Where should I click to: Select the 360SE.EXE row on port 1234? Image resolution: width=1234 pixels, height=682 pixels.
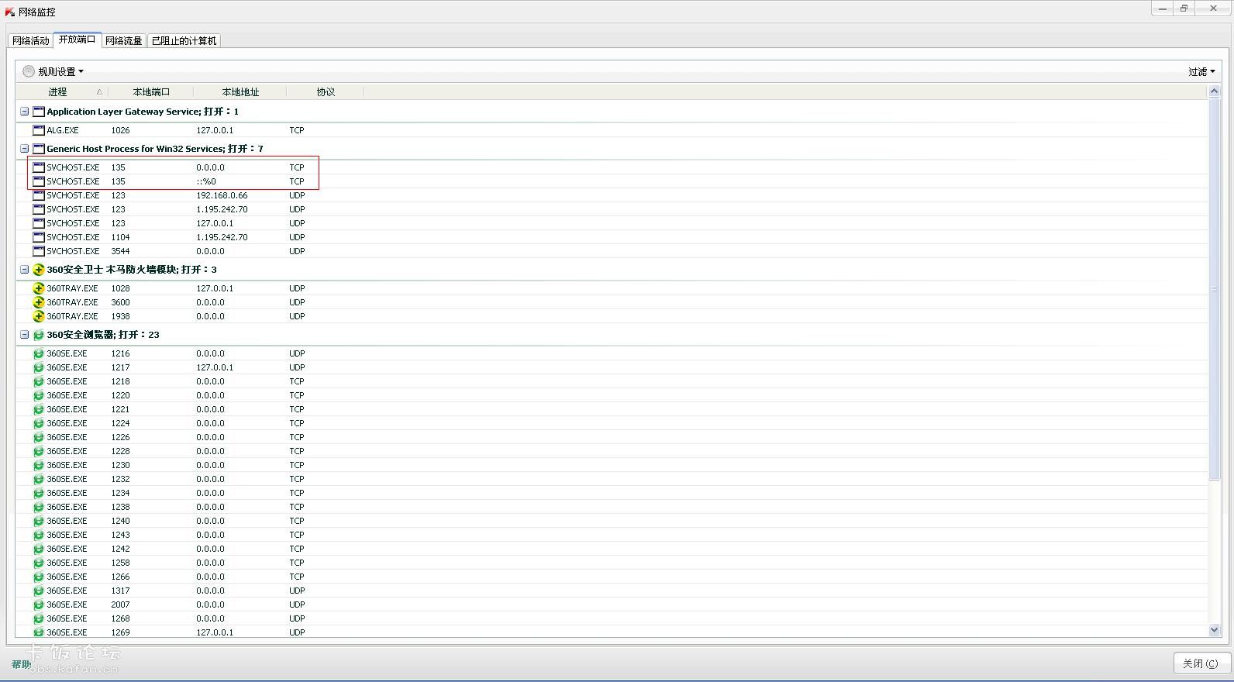click(x=612, y=493)
